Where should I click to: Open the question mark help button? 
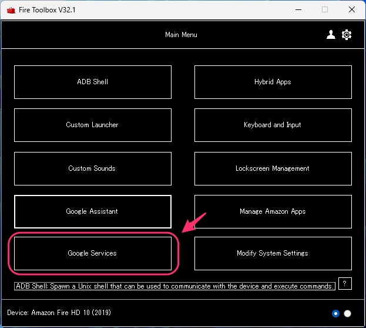click(345, 284)
